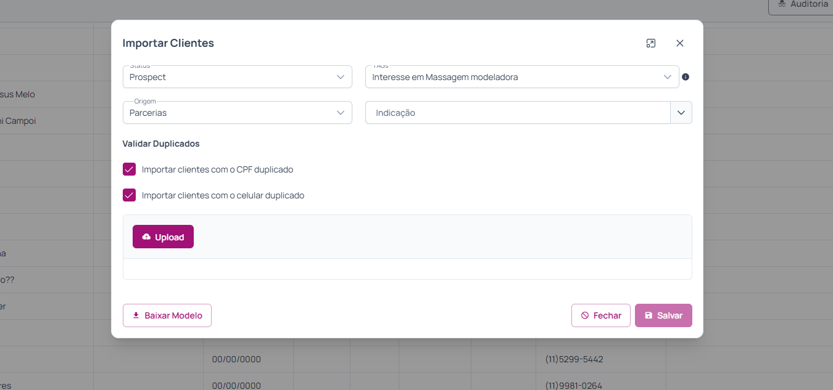Type in the Indicação input field
The image size is (833, 390).
(x=517, y=113)
